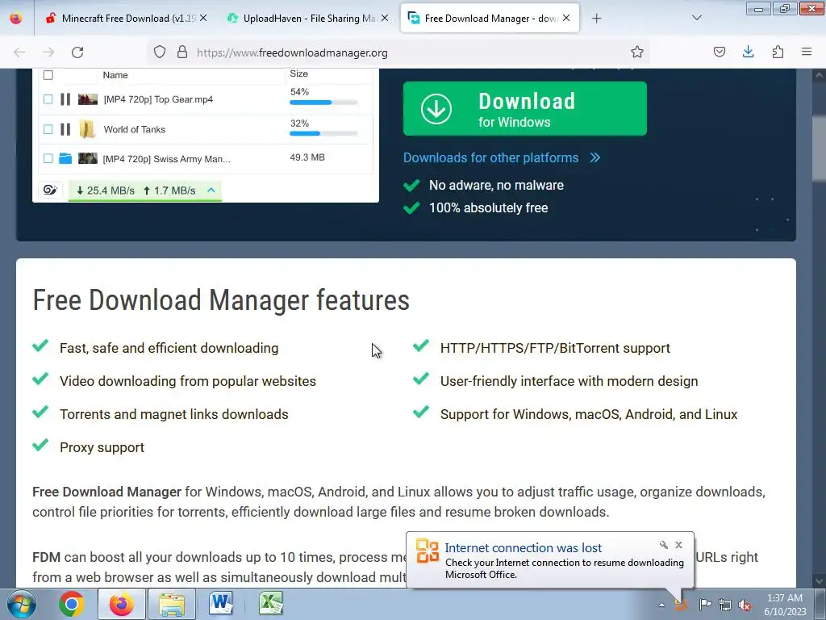Launch Google Chrome from taskbar
The width and height of the screenshot is (826, 620).
pyautogui.click(x=72, y=604)
